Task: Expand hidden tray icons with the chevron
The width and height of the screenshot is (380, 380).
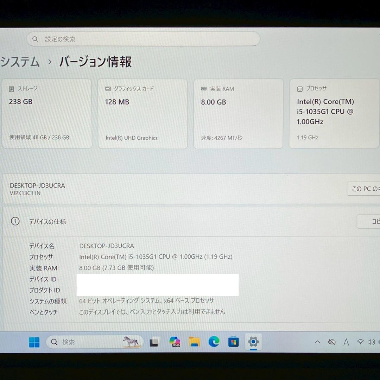Action: pyautogui.click(x=317, y=342)
